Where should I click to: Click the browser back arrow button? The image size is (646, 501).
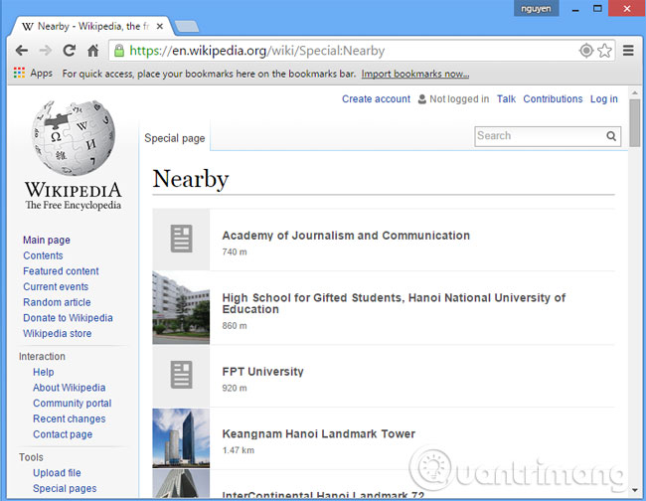coord(21,51)
